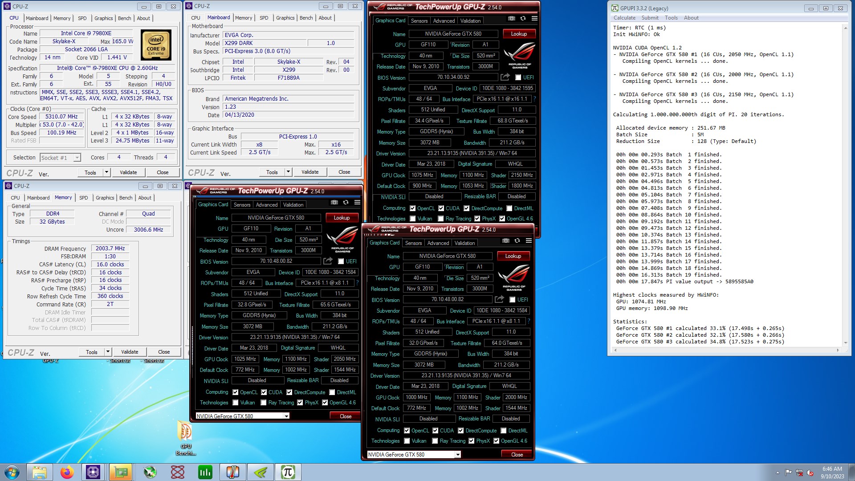Viewport: 855px width, 481px height.
Task: Click screenshot camera icon in GPU-Z 1075 MHz window
Action: [x=512, y=18]
